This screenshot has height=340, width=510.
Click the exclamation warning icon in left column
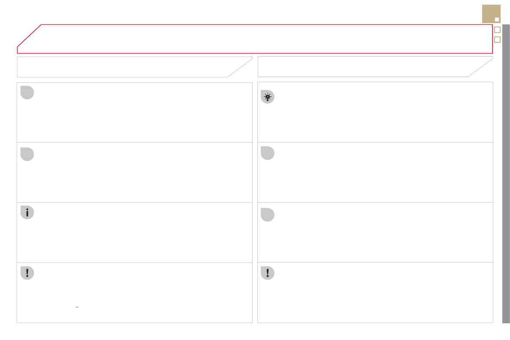27,273
